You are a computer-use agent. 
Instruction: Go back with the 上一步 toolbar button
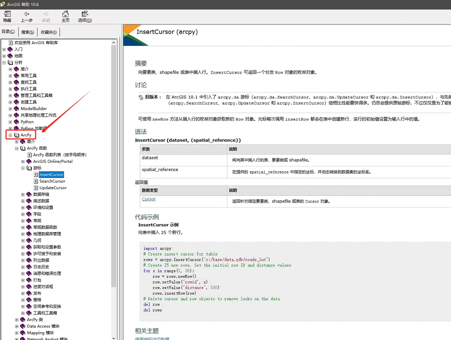click(27, 16)
